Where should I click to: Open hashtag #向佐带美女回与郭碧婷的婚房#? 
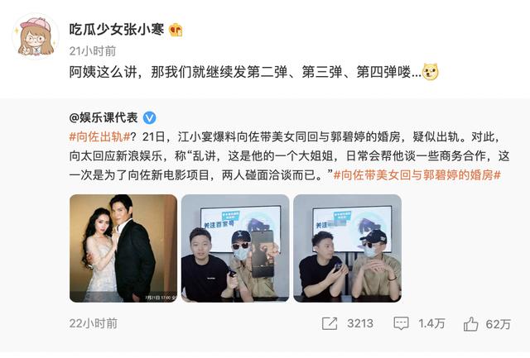[417, 175]
